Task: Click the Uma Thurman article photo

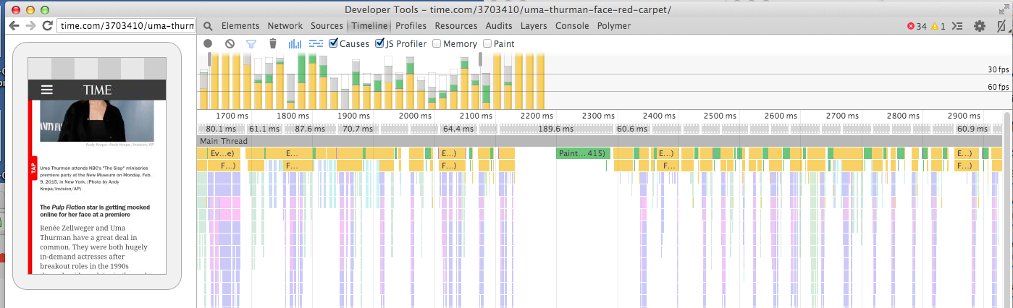Action: 97,121
